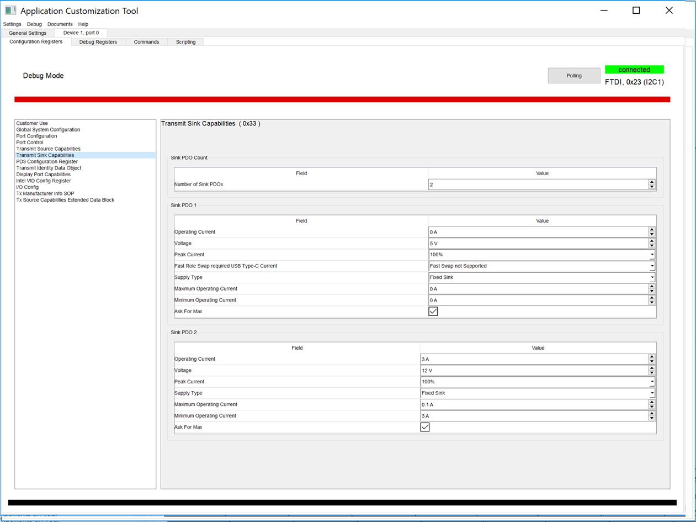Decrease Sink PDO 2 Minimum Operating Current
Screen dimensions: 696x522
click(x=652, y=419)
